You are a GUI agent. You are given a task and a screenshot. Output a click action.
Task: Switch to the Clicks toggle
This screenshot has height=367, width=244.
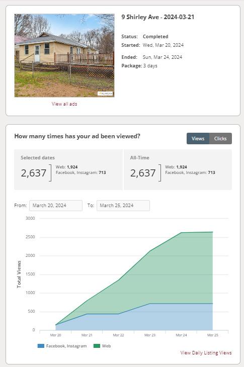coord(220,139)
